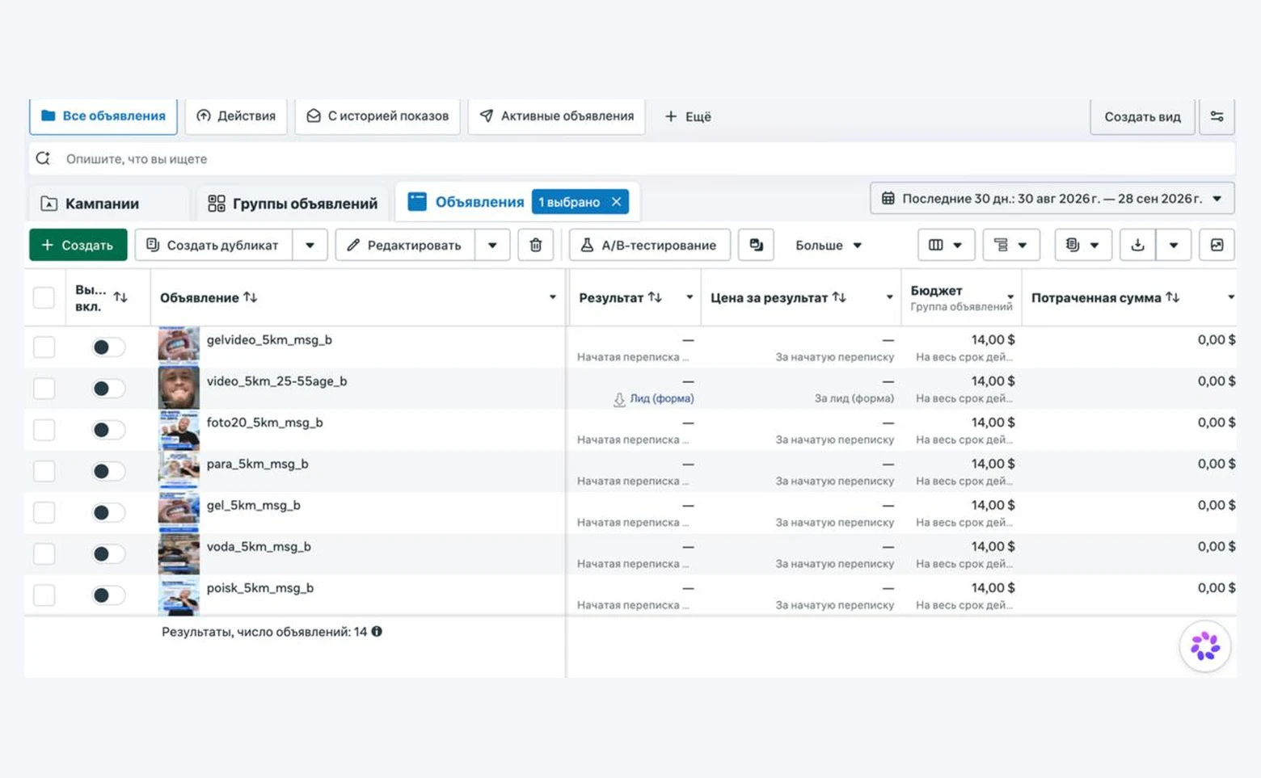Select the foto20_5km_msg_b row checkbox
The height and width of the screenshot is (778, 1261).
[x=44, y=430]
